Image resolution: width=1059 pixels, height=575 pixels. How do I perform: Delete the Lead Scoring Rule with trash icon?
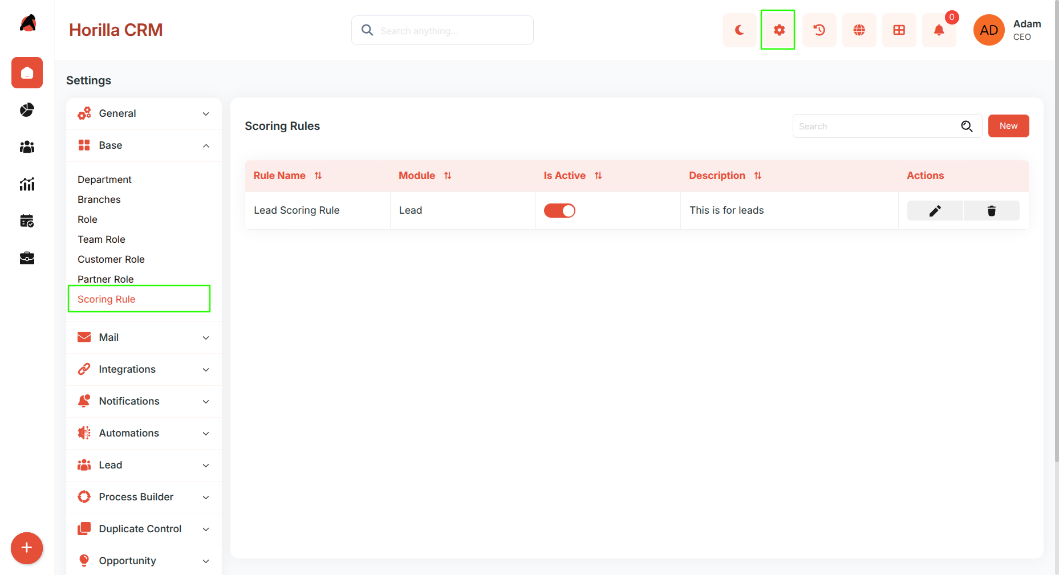point(992,211)
